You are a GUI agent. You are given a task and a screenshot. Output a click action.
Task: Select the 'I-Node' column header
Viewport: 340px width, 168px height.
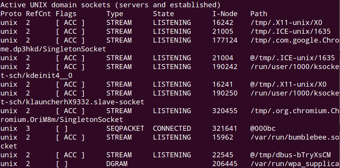tap(225, 14)
